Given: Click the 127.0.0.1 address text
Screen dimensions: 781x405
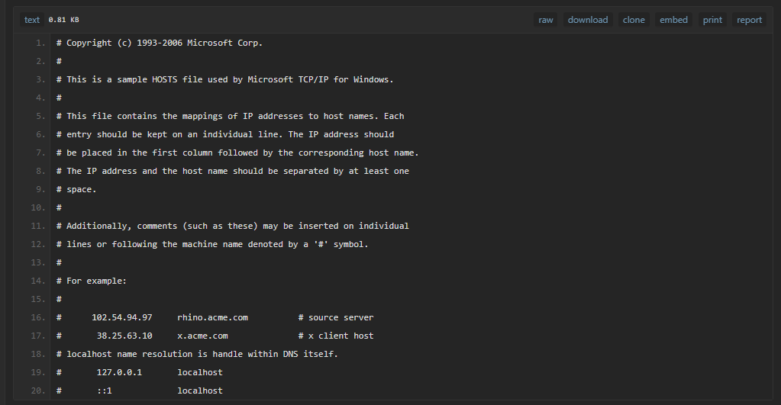Looking at the screenshot, I should 119,372.
